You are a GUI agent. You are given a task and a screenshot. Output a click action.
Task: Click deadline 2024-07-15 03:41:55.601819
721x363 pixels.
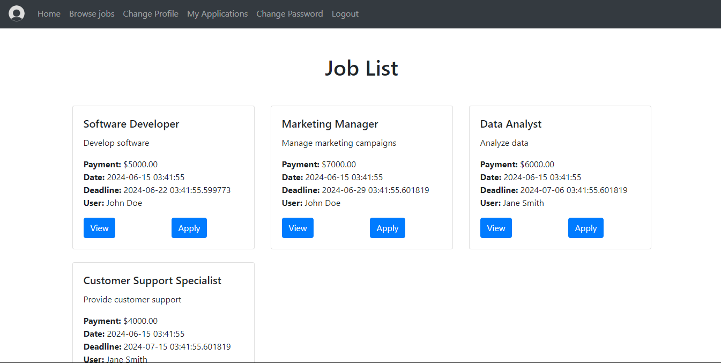click(x=177, y=347)
